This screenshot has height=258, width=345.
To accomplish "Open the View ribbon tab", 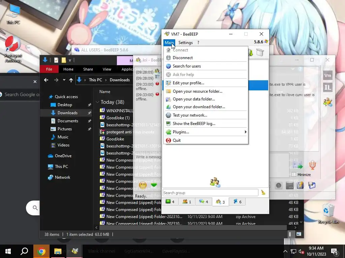I will 107,69.
